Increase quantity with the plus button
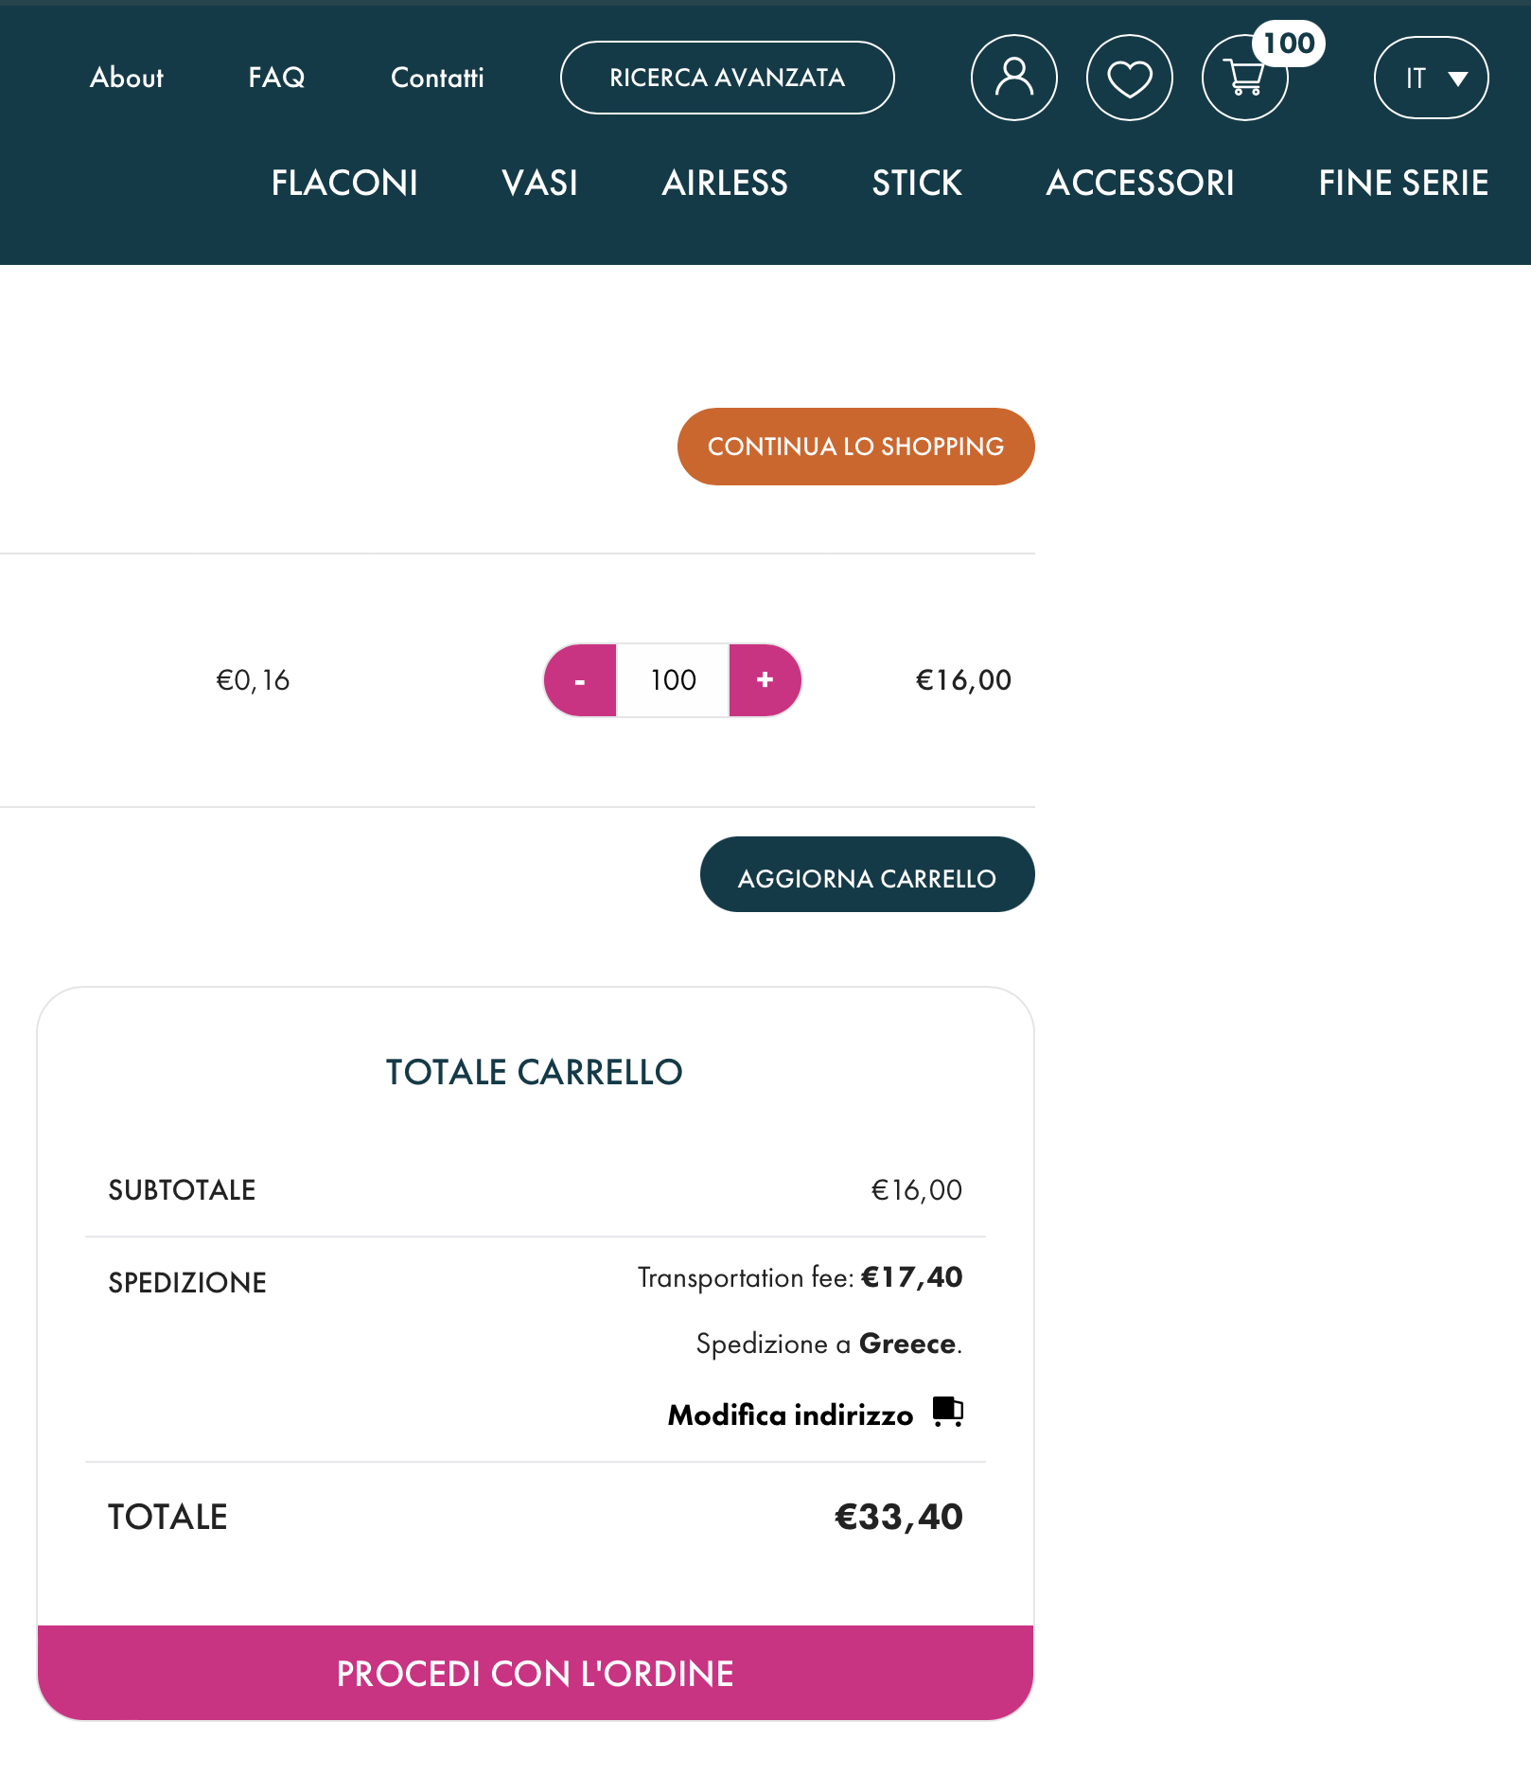The height and width of the screenshot is (1792, 1531). click(x=765, y=680)
